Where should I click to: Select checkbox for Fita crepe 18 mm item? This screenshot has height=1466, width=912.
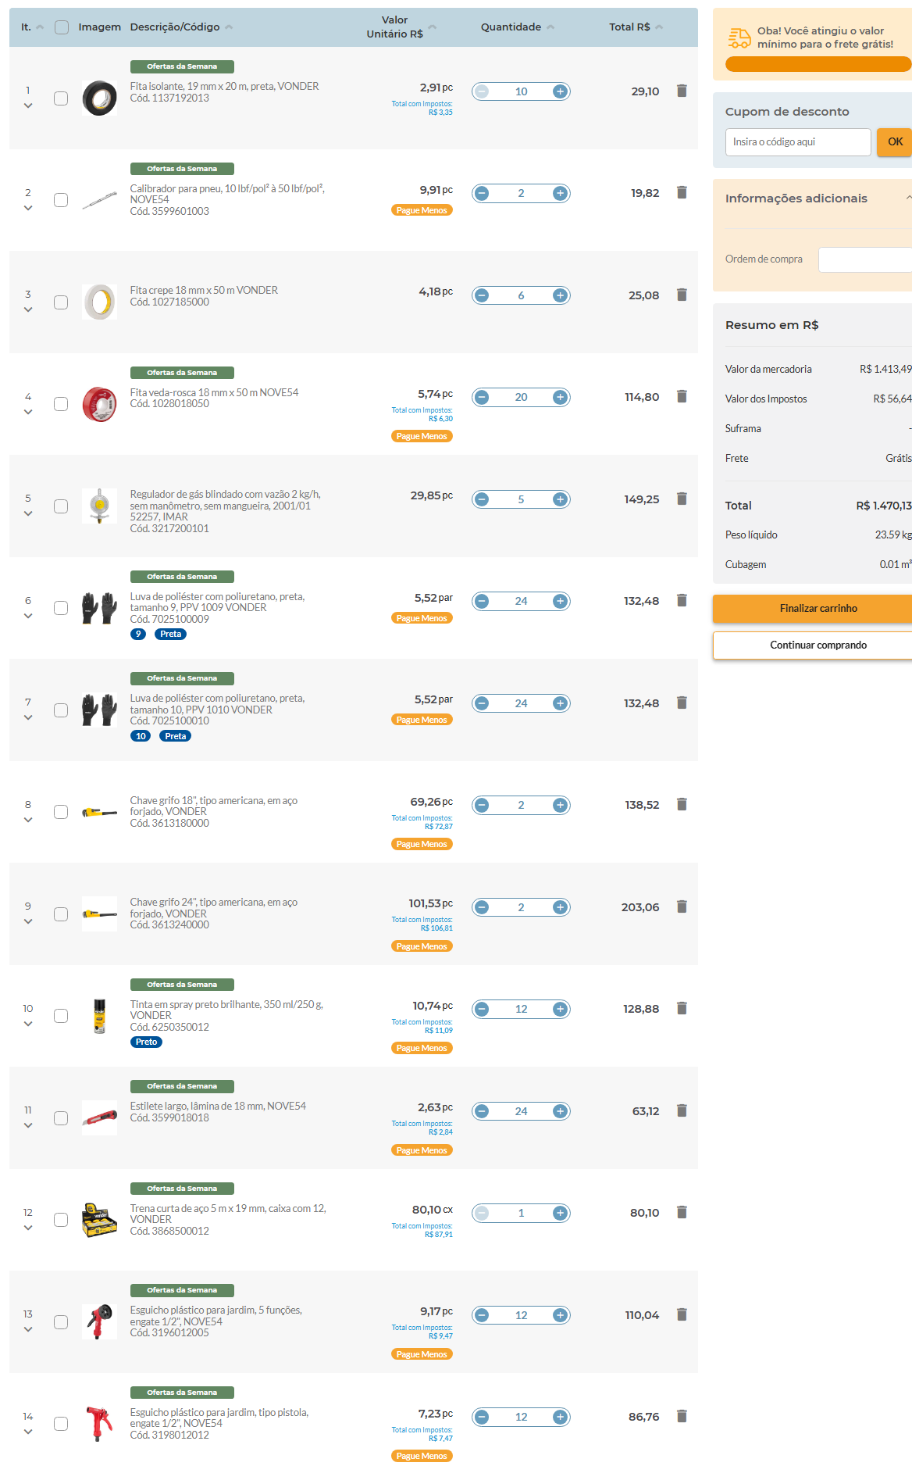coord(61,302)
